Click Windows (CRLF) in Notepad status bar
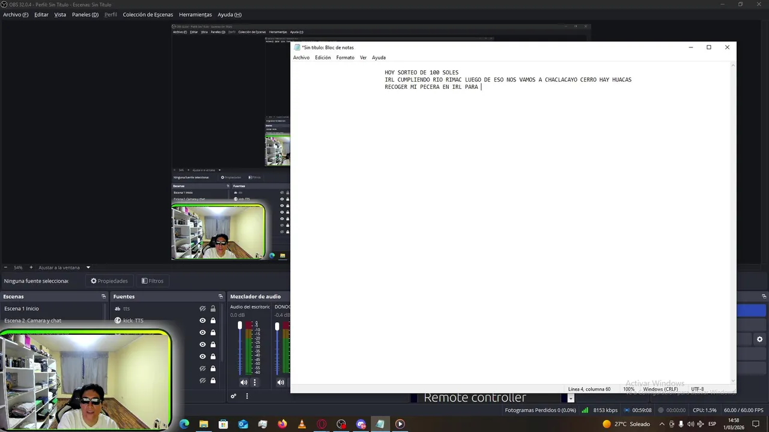Image resolution: width=769 pixels, height=432 pixels. (661, 389)
